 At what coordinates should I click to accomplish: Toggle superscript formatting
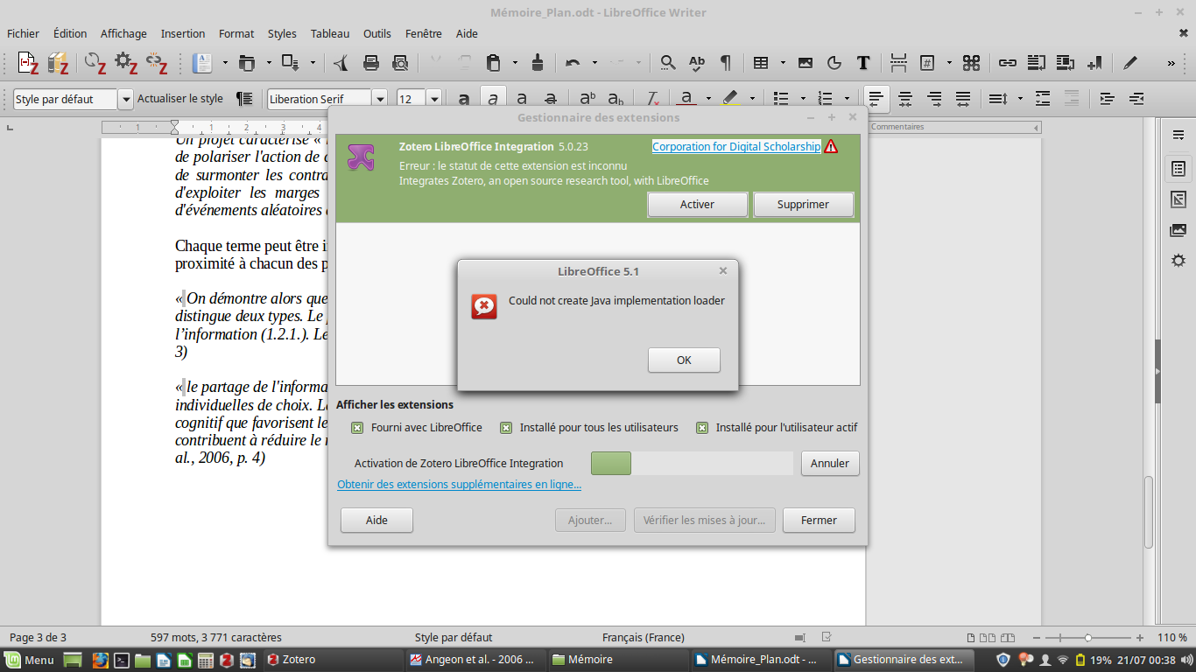(587, 99)
